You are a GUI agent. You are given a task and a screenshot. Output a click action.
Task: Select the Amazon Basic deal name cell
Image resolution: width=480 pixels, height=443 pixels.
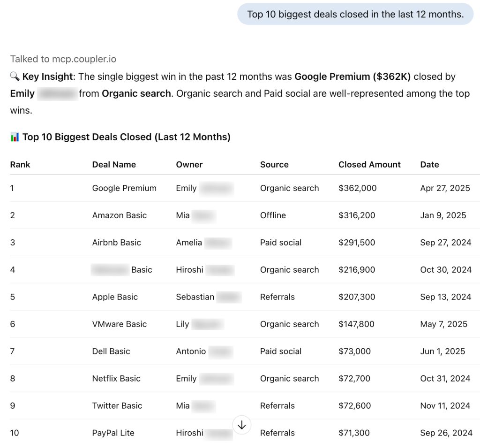120,215
